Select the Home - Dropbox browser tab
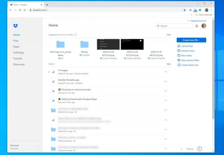Viewport: 224px width, 155px height. pyautogui.click(x=26, y=5)
